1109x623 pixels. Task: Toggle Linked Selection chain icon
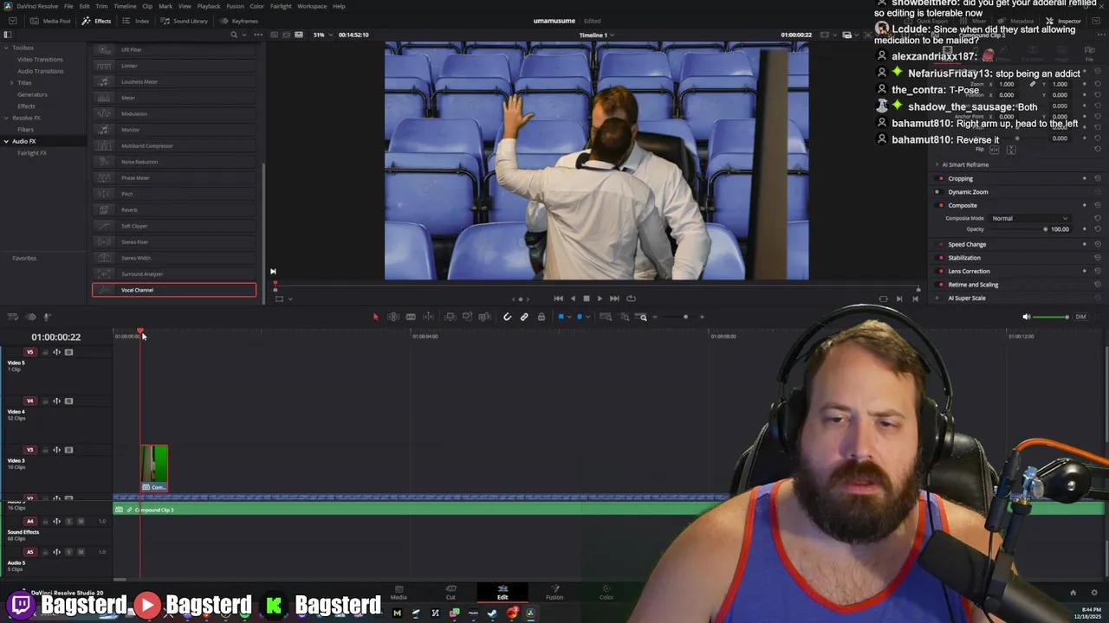[x=524, y=317]
